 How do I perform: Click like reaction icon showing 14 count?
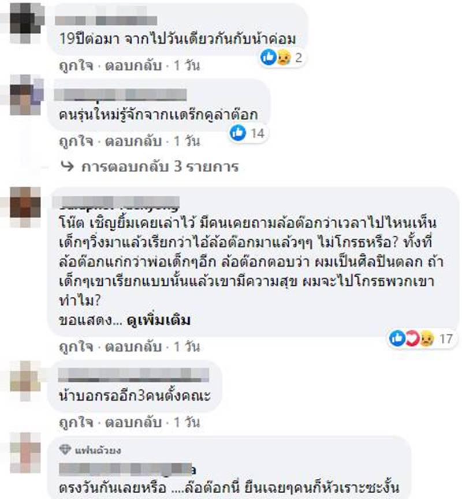coord(238,133)
